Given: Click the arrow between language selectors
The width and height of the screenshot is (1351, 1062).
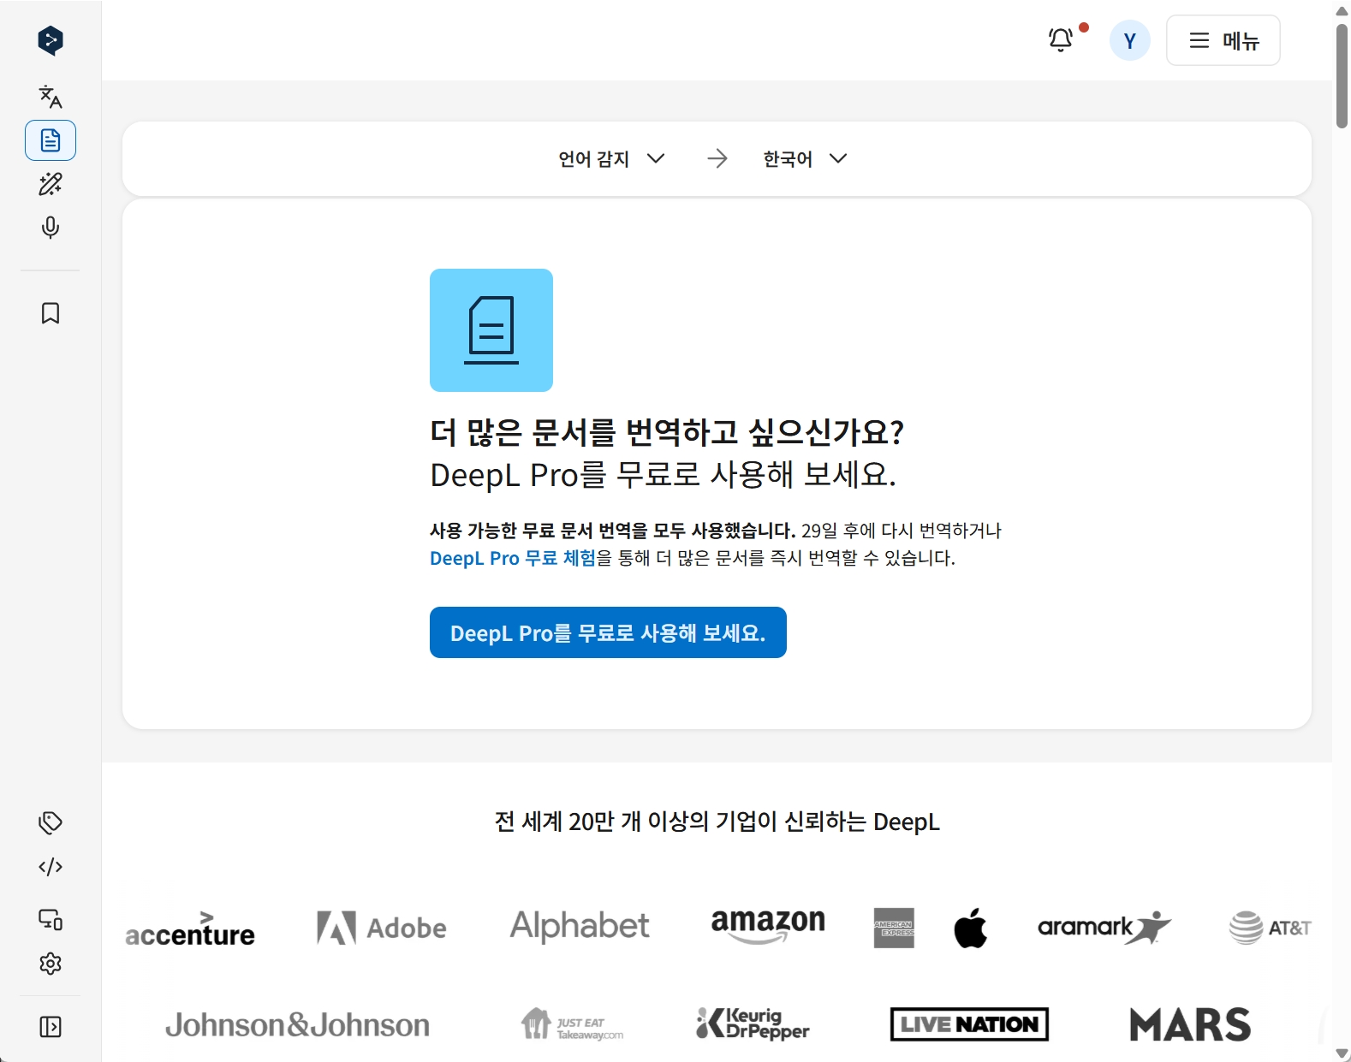Looking at the screenshot, I should click(717, 158).
